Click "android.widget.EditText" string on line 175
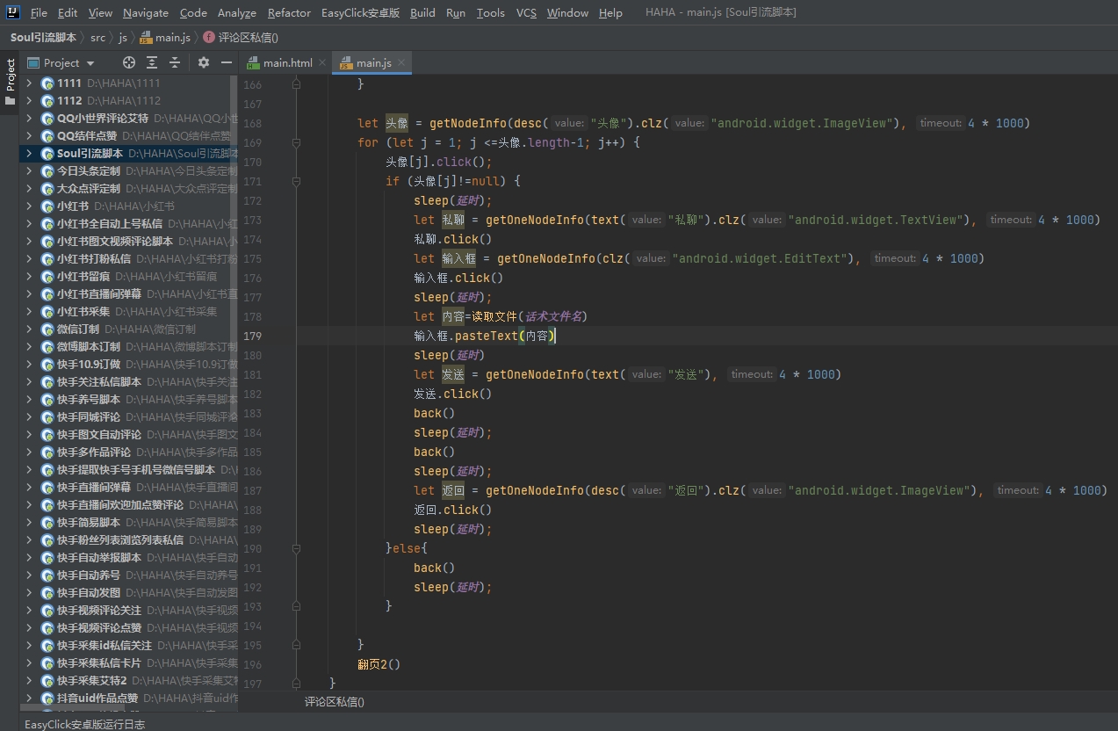Viewport: 1118px width, 731px height. [x=764, y=258]
